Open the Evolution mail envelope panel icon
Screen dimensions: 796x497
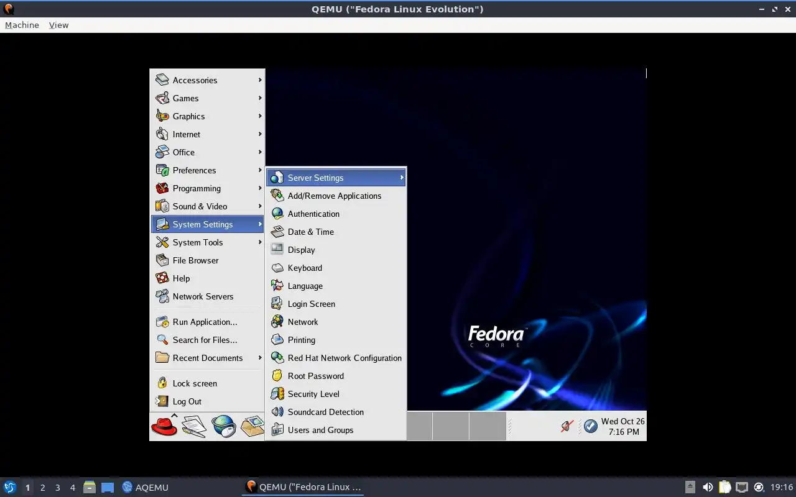click(252, 426)
